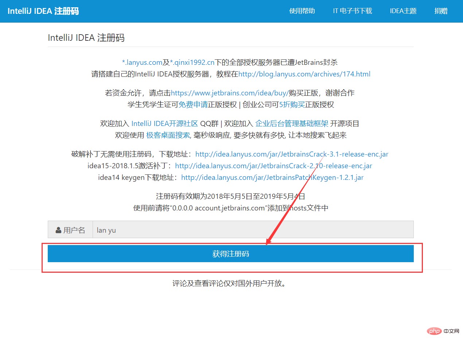
Task: Click the JetbrainsCrack-3.1-release-enc.jar link
Action: [x=292, y=154]
